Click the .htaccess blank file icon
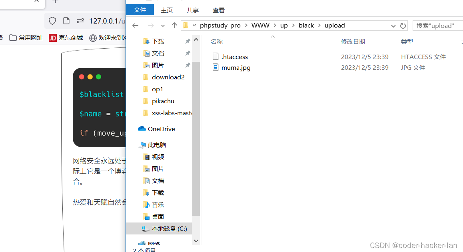 point(216,56)
